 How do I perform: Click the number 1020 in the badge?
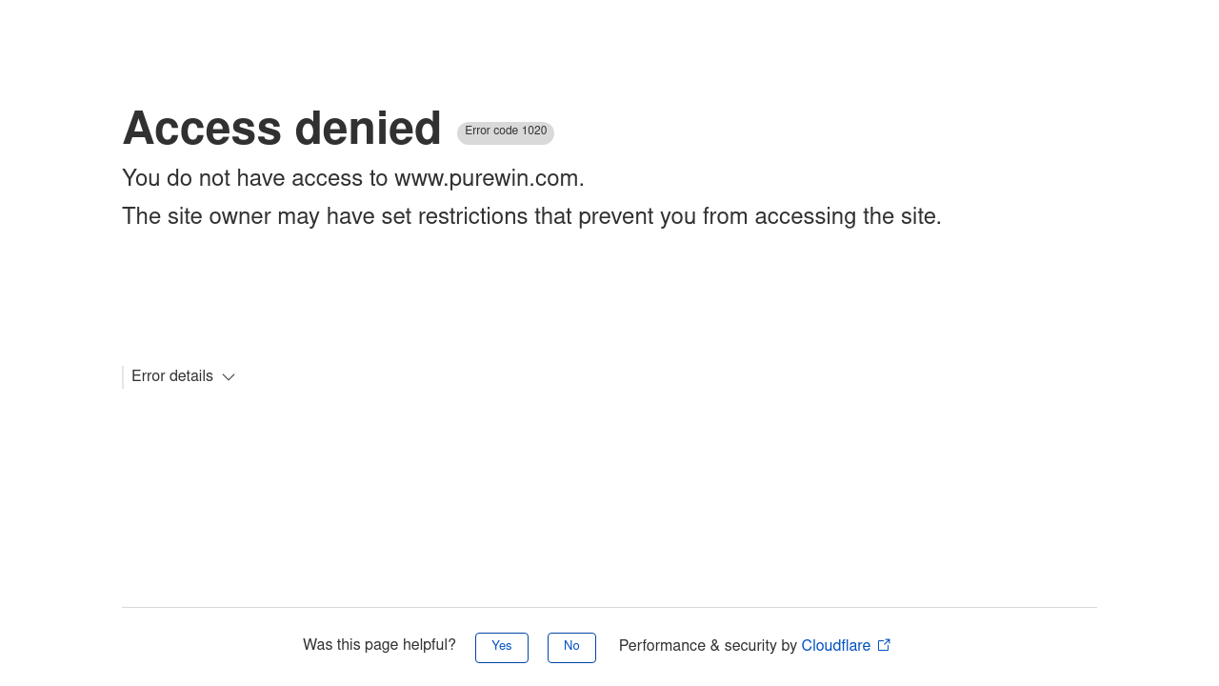(x=534, y=131)
